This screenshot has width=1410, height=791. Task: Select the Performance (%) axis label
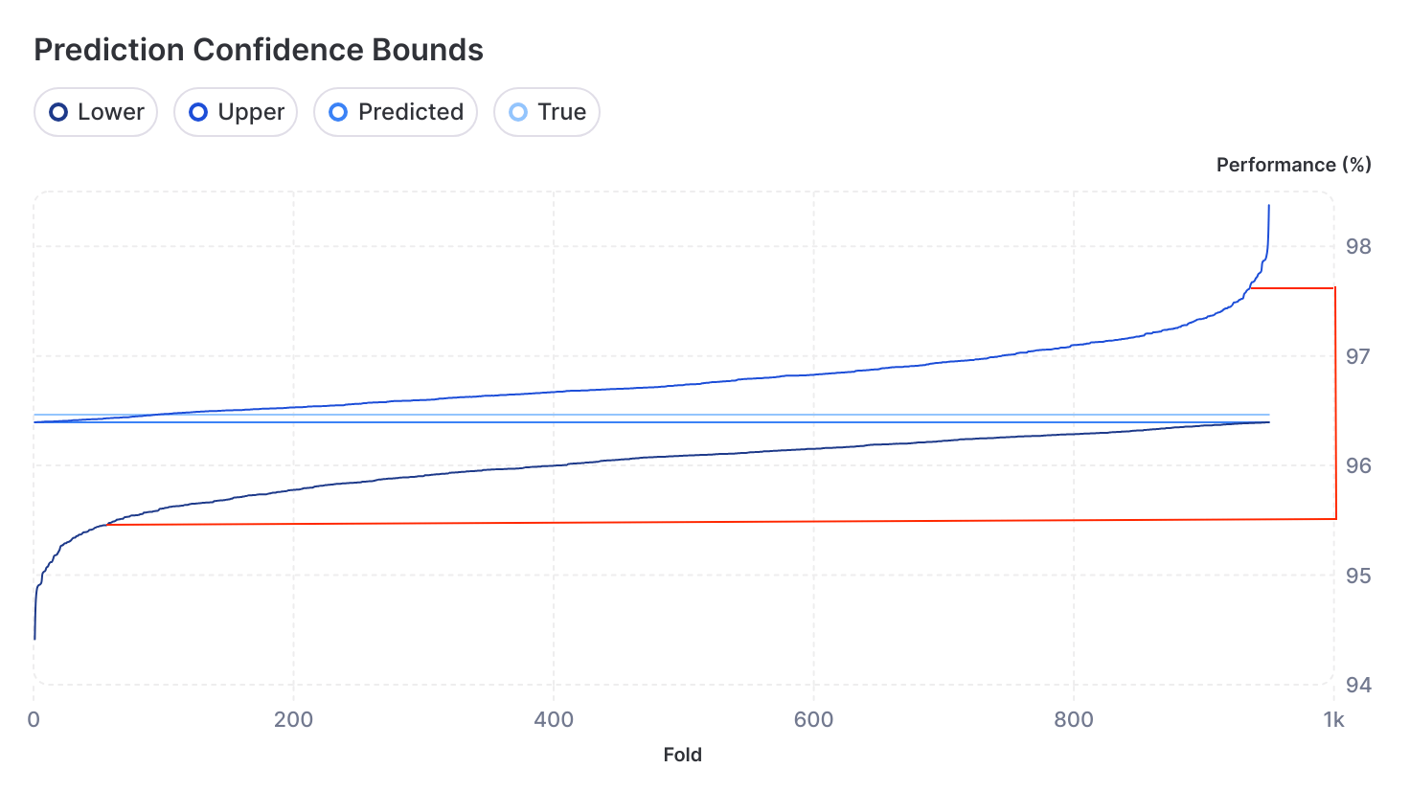tap(1293, 164)
